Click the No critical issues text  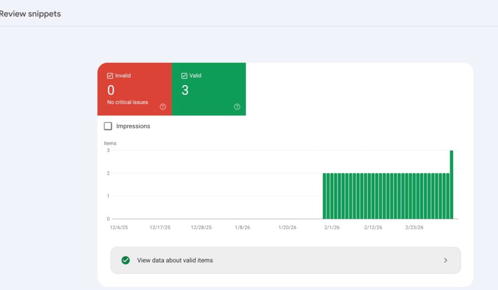tap(127, 102)
